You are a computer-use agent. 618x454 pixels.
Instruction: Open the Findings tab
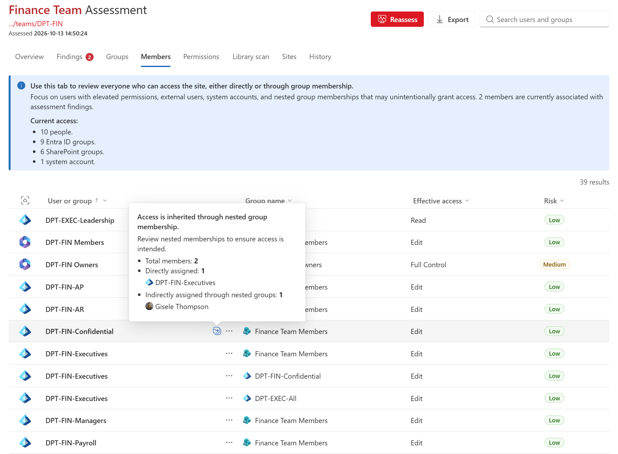pyautogui.click(x=75, y=57)
